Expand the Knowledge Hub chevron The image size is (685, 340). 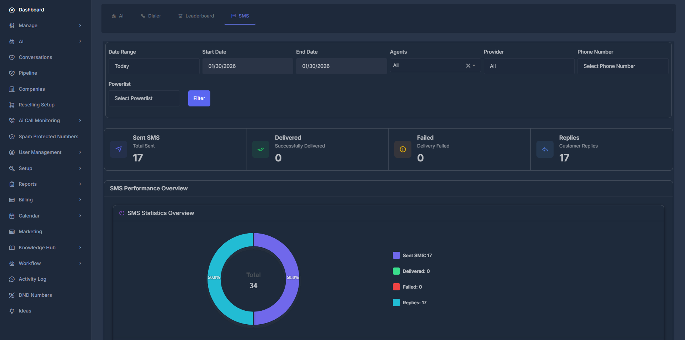coord(80,247)
